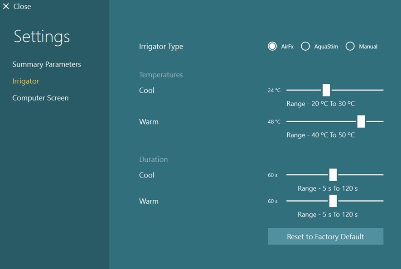Click the Warm temperature slider handle
The image size is (401, 269).
pyautogui.click(x=361, y=121)
